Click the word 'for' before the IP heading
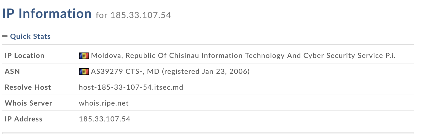Viewport: 422px width, 134px height. tap(102, 15)
